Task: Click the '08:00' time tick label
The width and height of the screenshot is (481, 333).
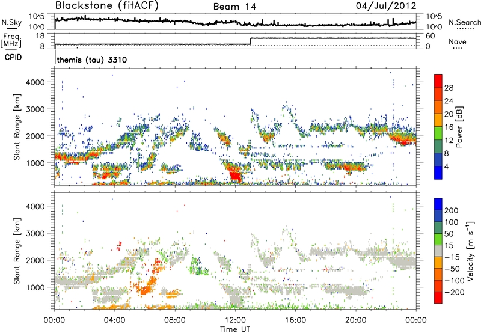Action: 175,320
